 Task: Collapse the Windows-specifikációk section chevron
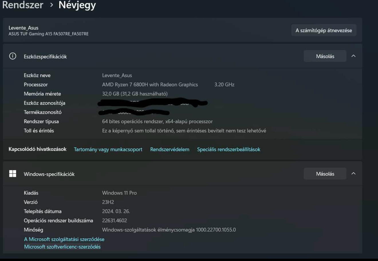pyautogui.click(x=353, y=174)
